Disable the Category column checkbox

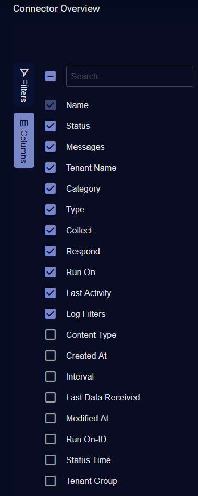(51, 188)
